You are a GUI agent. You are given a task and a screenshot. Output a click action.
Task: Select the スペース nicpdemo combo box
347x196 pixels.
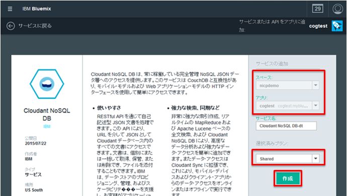pos(288,86)
